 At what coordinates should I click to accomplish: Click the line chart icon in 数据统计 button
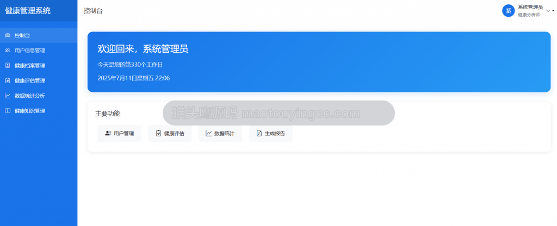click(209, 134)
